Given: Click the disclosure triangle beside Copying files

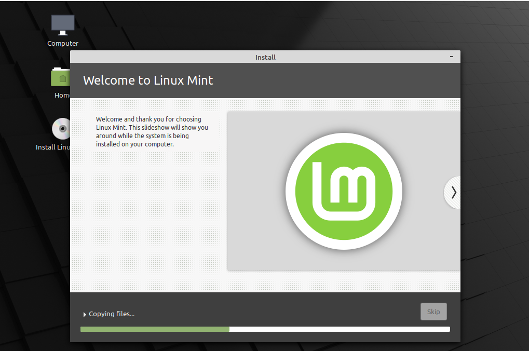Looking at the screenshot, I should [85, 314].
